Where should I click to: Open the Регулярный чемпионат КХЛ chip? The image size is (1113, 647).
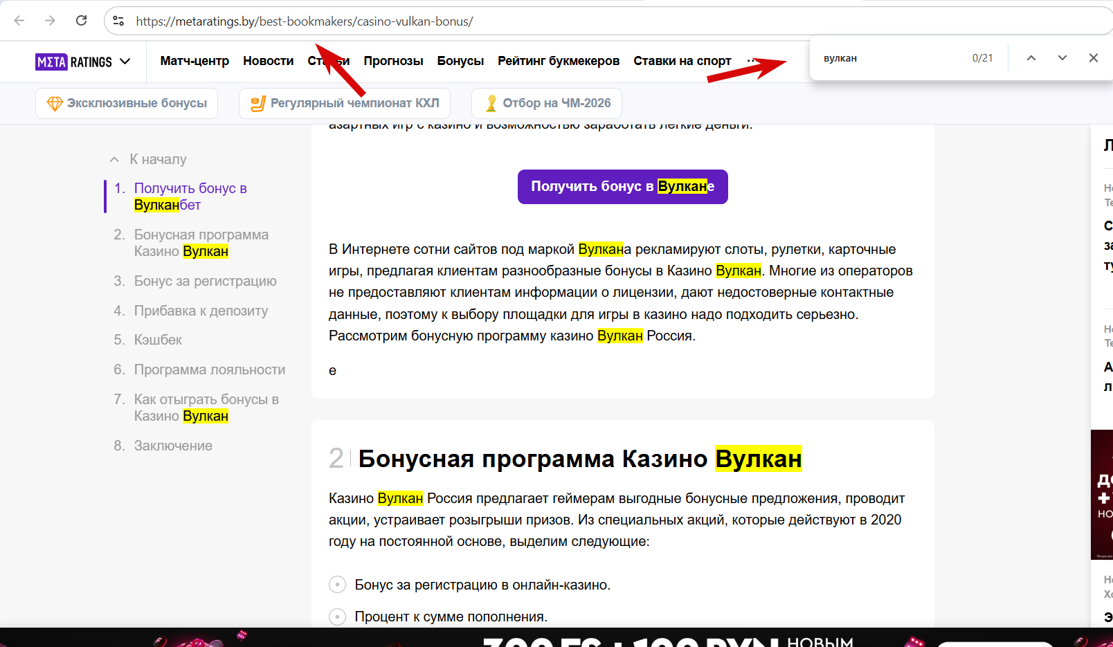pyautogui.click(x=345, y=103)
